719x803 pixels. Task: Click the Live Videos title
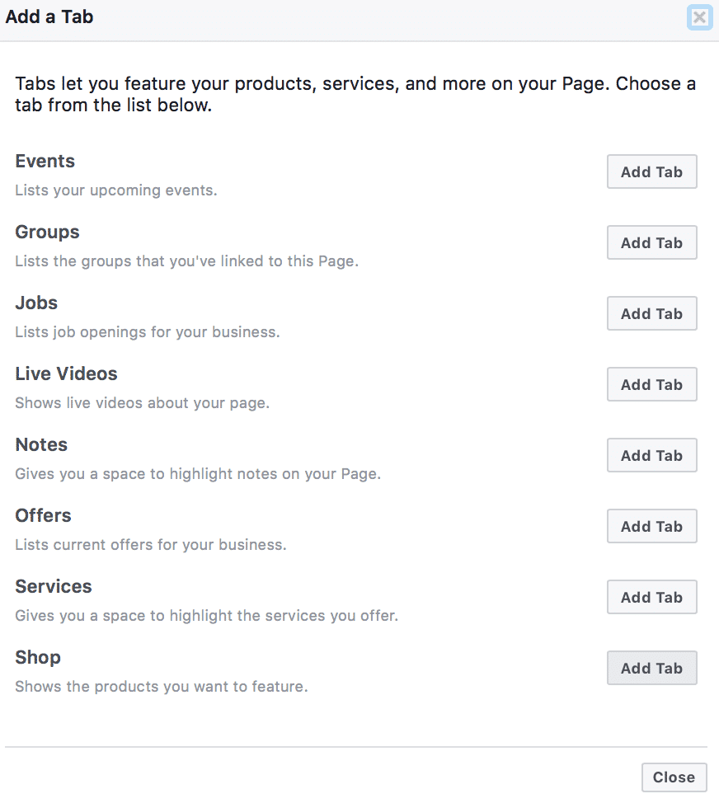[67, 374]
